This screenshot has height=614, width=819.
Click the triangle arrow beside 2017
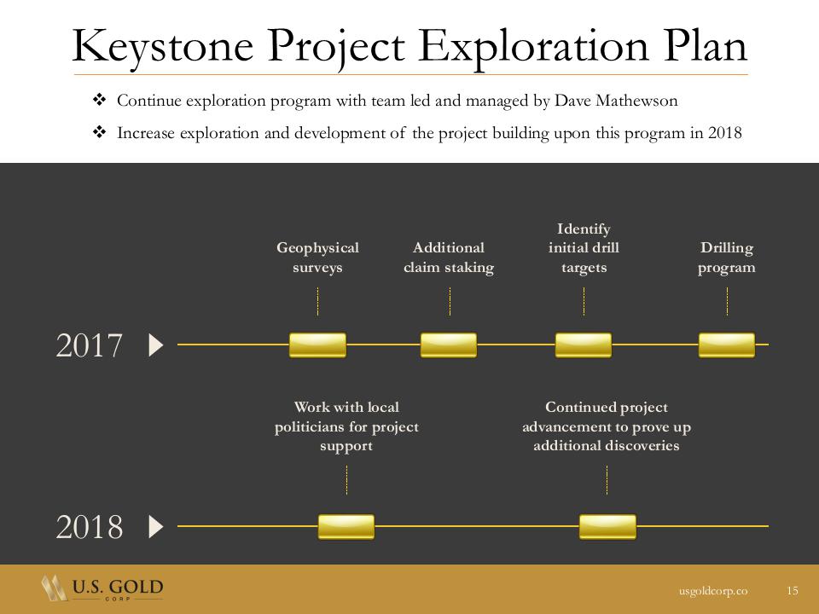pos(155,345)
